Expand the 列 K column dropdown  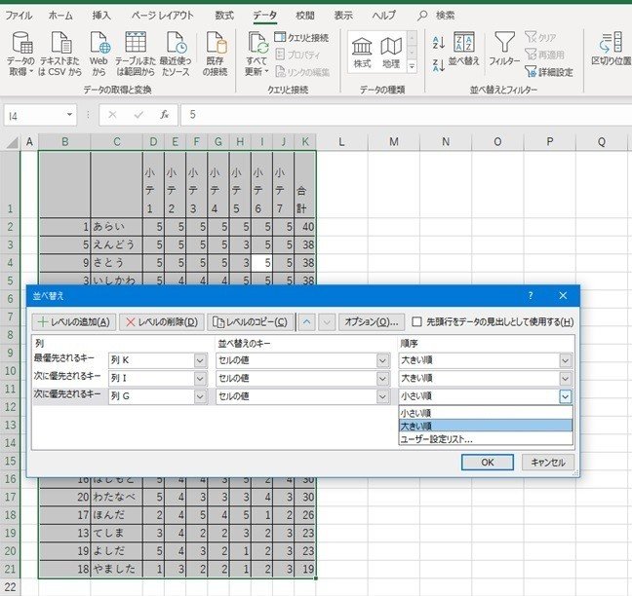200,360
